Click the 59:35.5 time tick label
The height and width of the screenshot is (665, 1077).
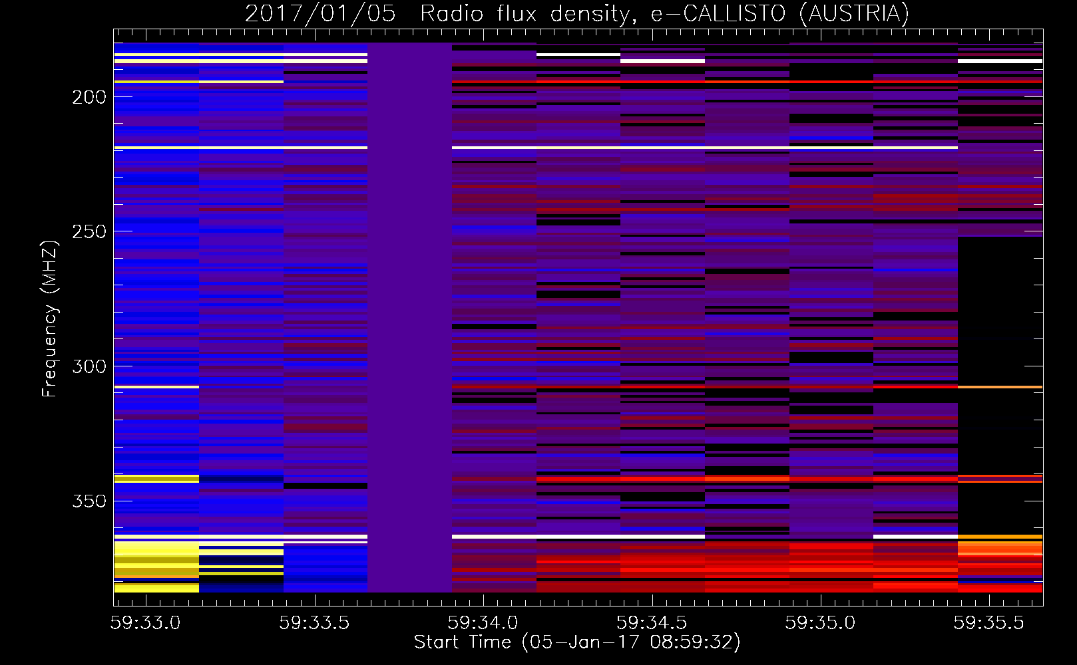[988, 622]
